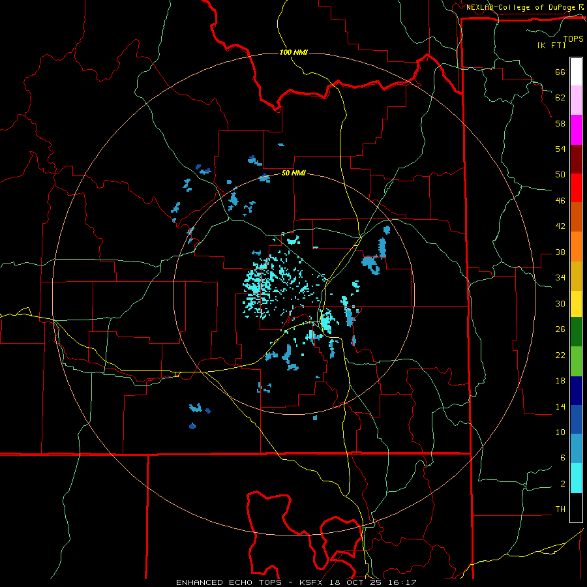Viewport: 587px width, 587px height.
Task: Select the bright red legend swatch
Action: 576,188
